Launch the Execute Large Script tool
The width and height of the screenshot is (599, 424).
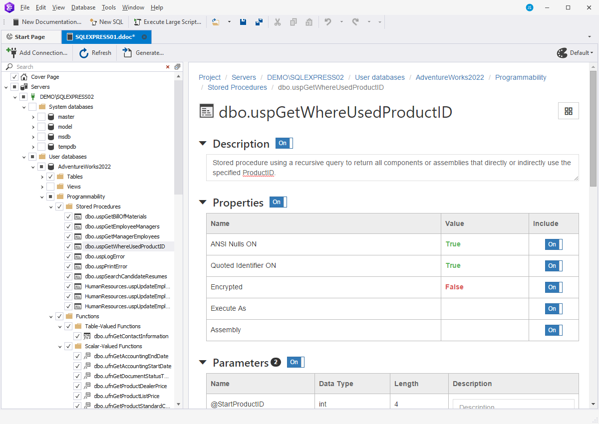point(167,21)
